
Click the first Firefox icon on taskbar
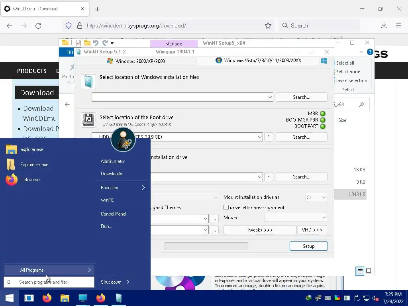click(x=47, y=298)
